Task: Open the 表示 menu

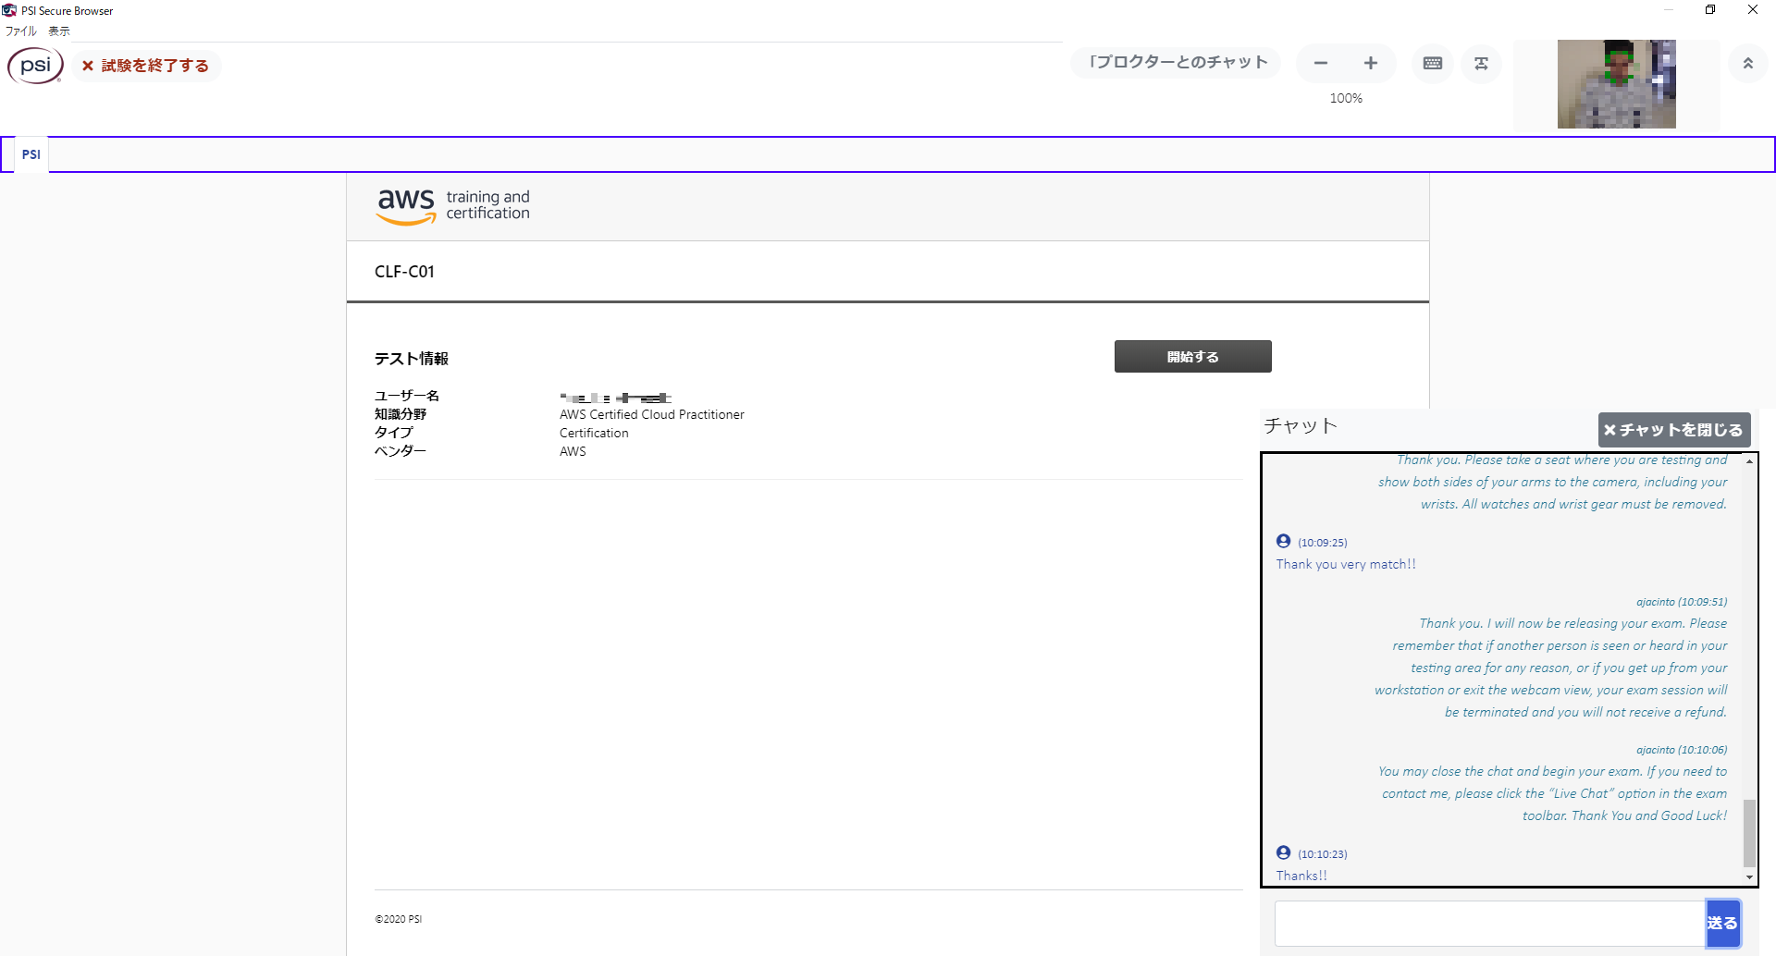Action: tap(59, 31)
